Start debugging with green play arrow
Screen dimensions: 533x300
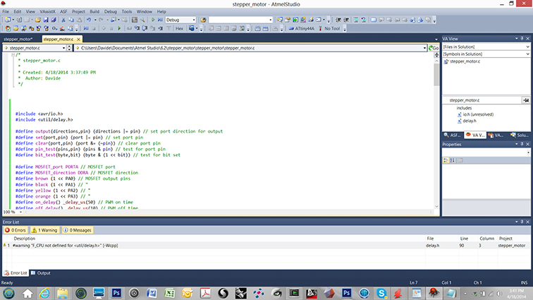152,20
